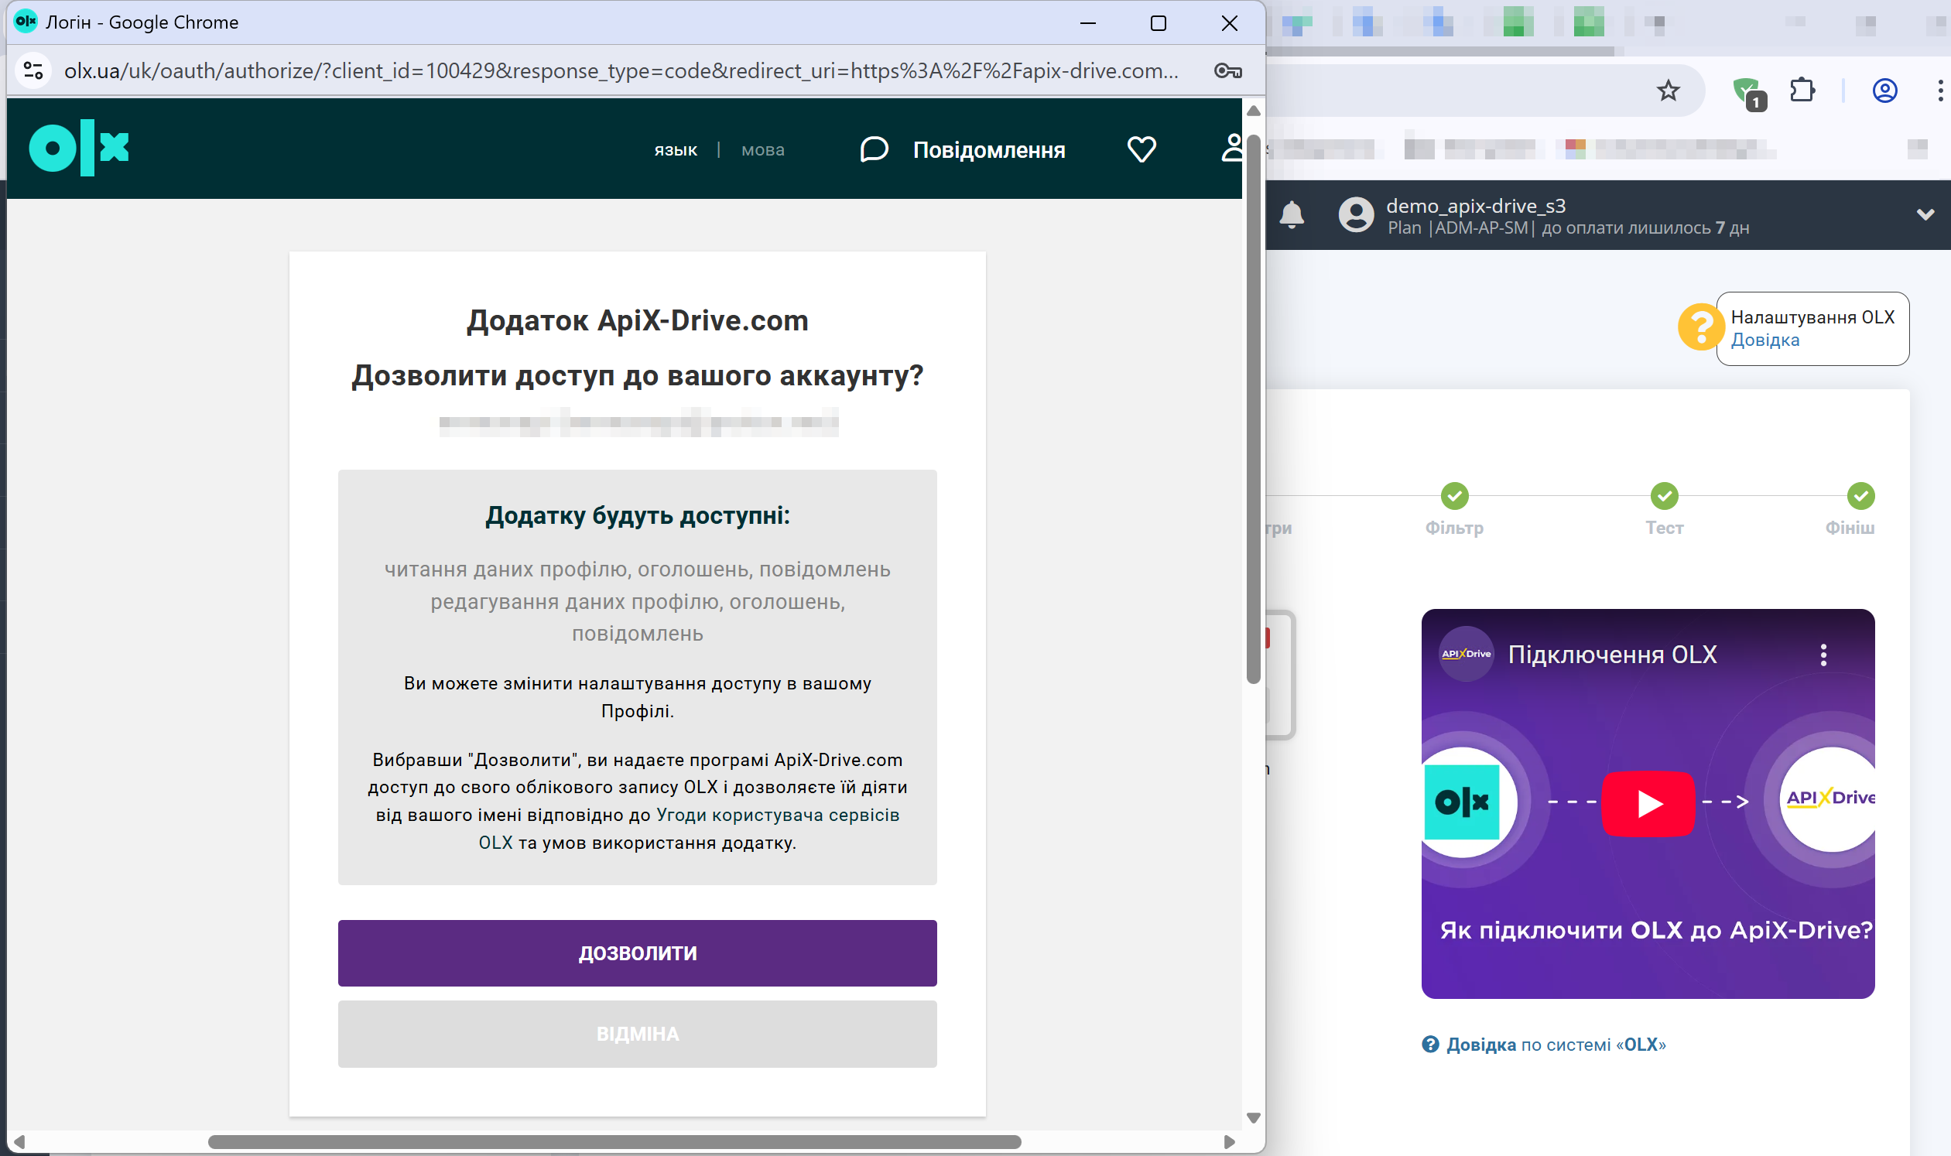
Task: Click the scroll right arrow in popup
Action: pyautogui.click(x=1229, y=1142)
